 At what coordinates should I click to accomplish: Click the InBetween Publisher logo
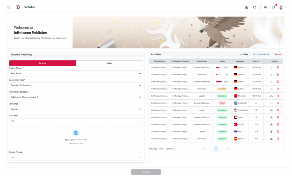pyautogui.click(x=17, y=7)
